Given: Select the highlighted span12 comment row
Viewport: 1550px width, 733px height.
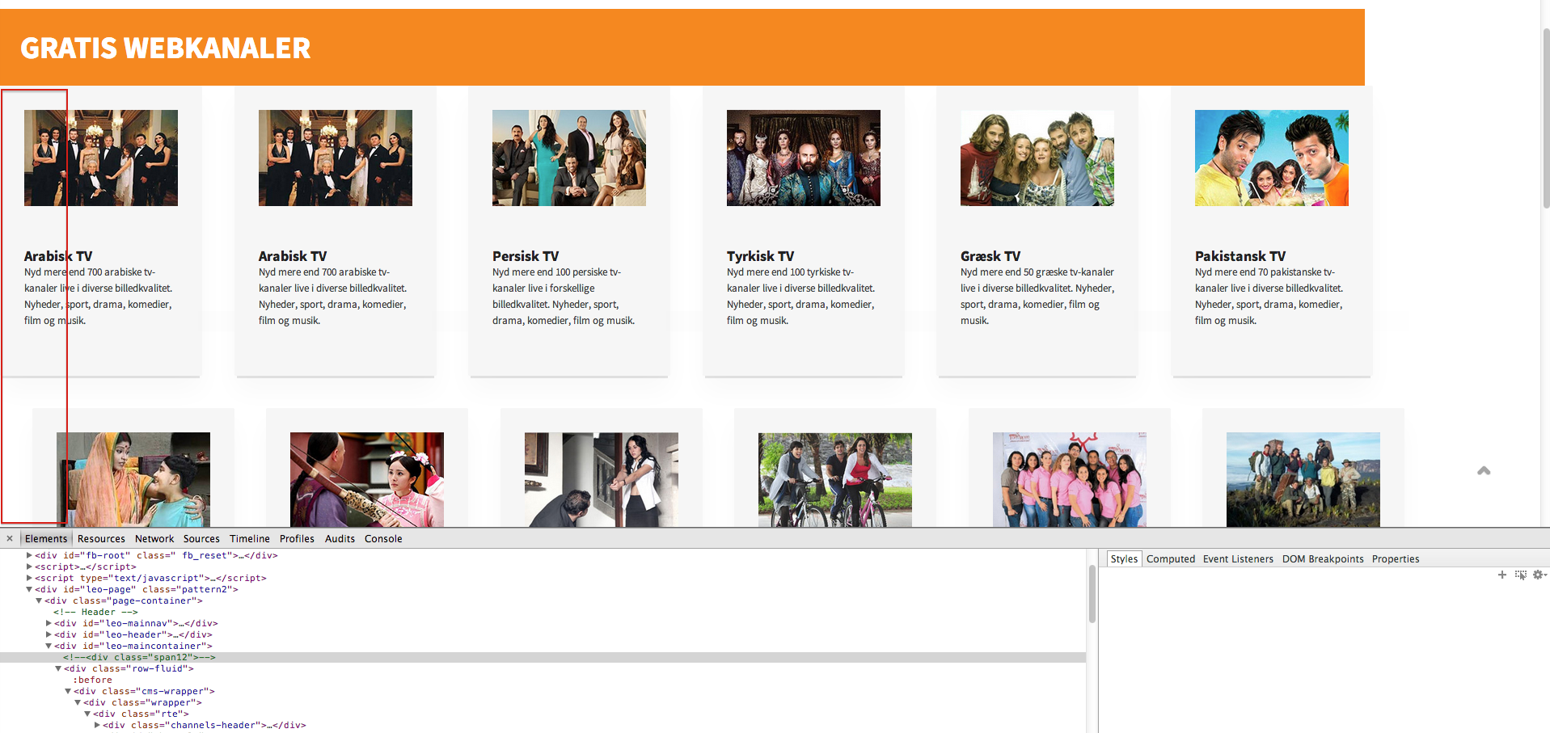Looking at the screenshot, I should 543,657.
